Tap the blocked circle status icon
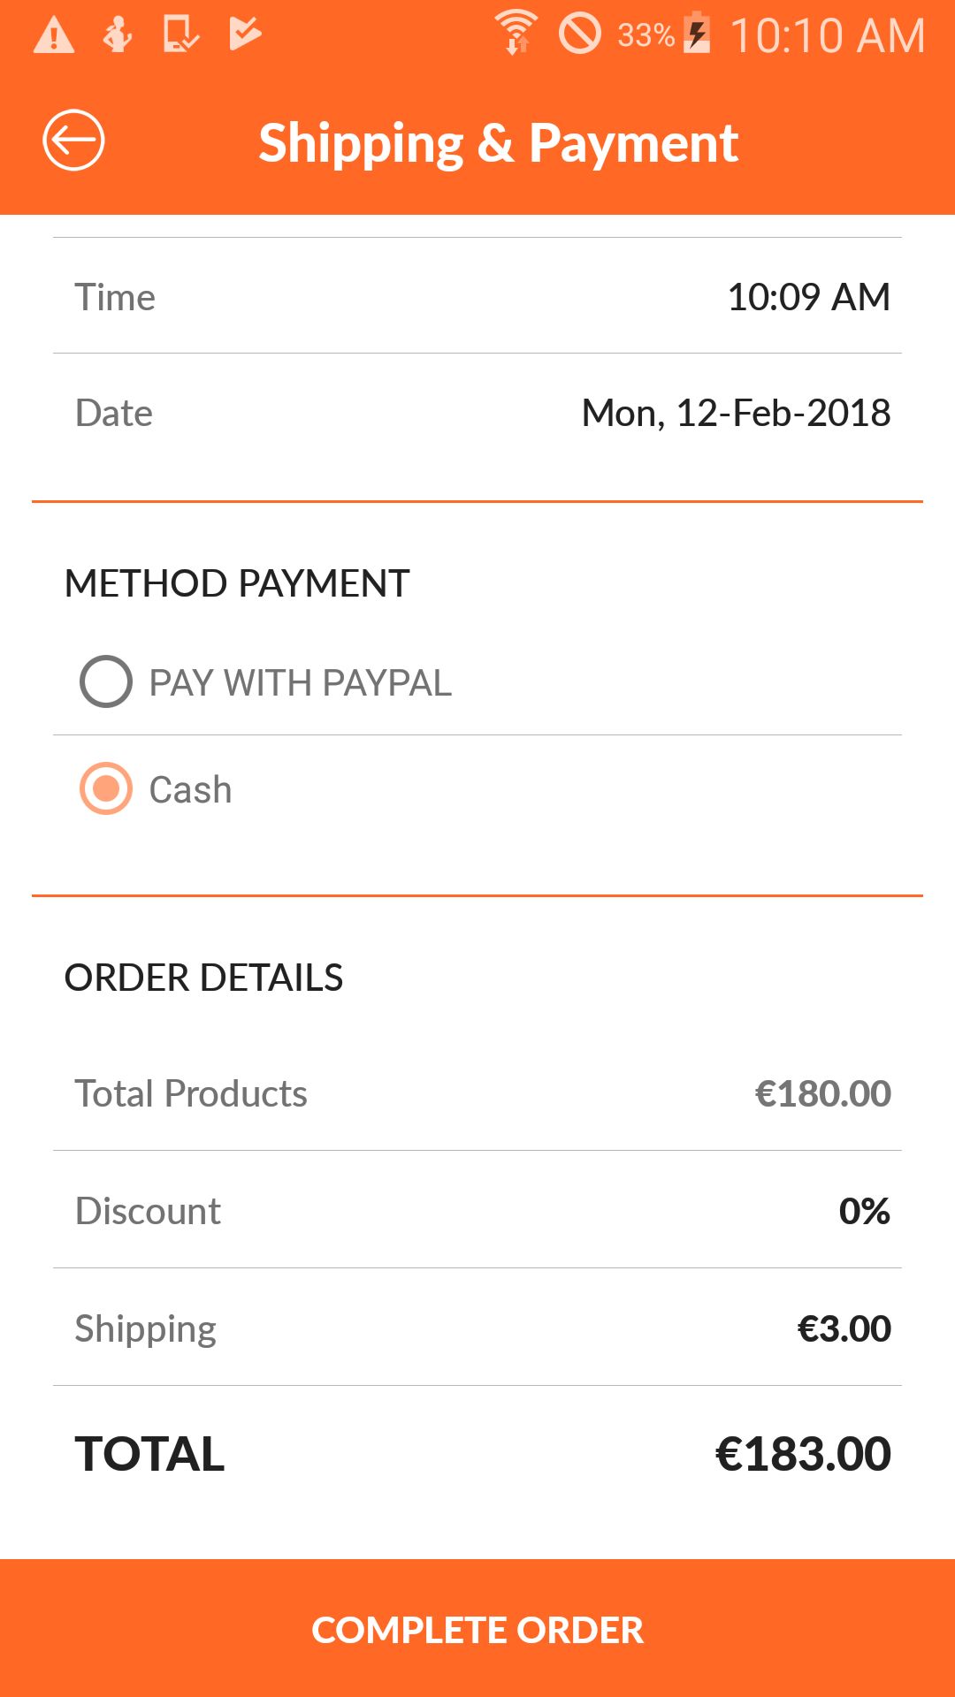 [580, 34]
